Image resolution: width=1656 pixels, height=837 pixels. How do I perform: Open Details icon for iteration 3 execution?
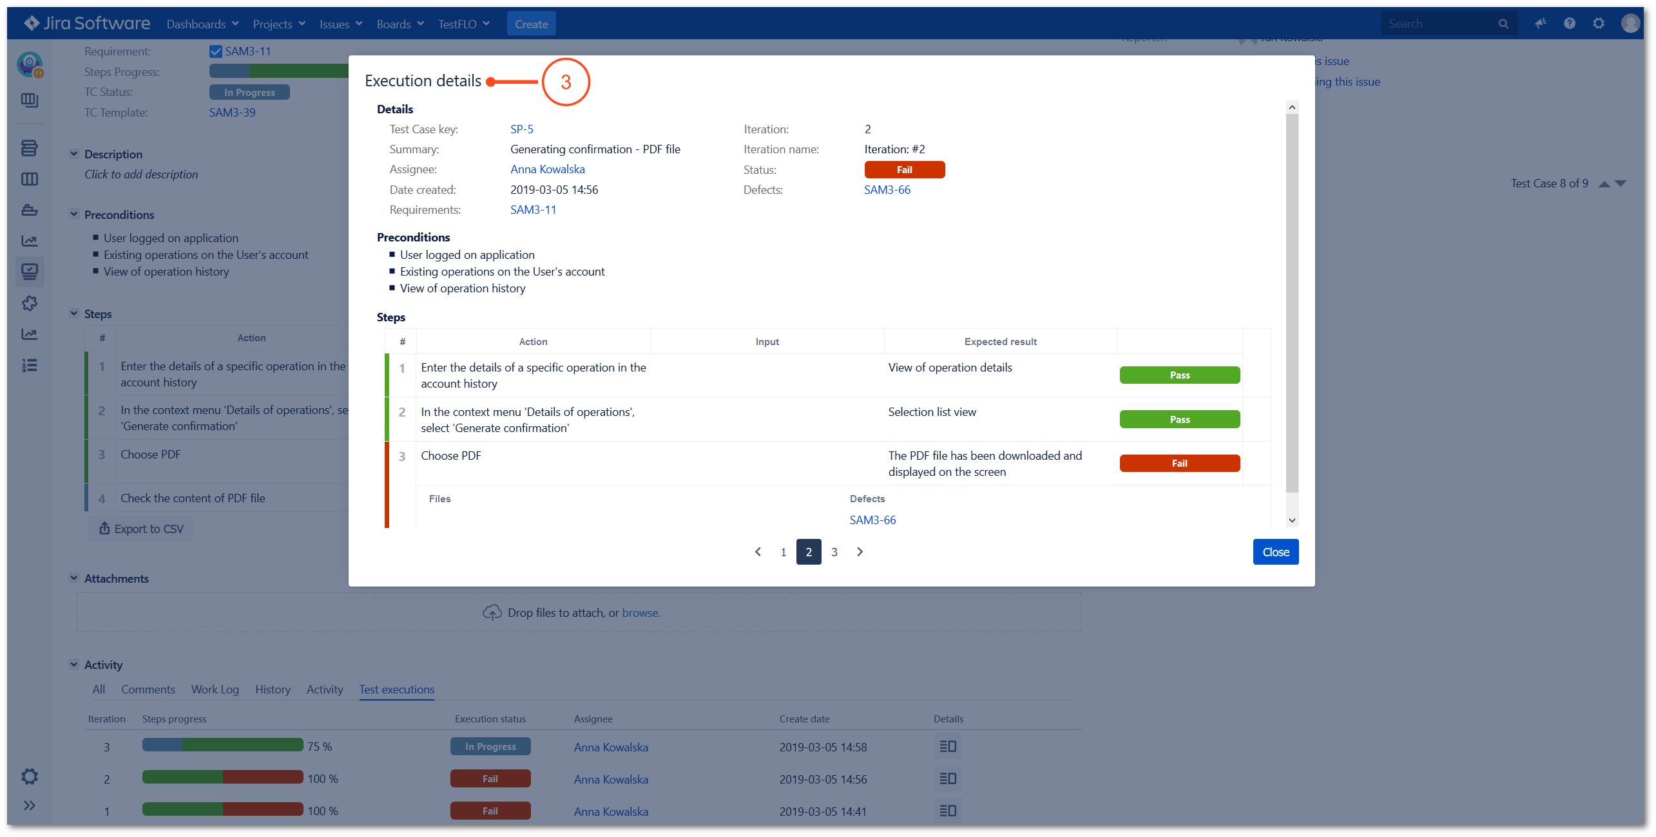[947, 746]
